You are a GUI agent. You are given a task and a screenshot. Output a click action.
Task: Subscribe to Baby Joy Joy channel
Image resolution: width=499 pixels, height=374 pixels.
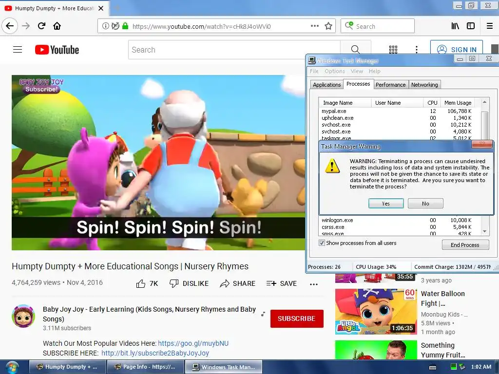point(297,318)
